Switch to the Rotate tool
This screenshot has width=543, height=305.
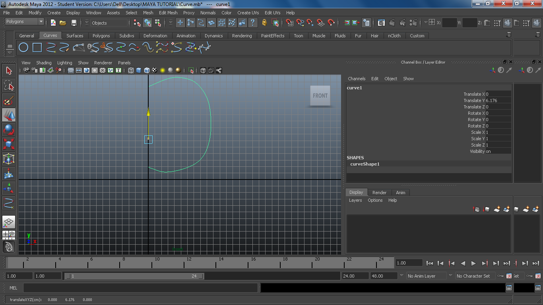[9, 129]
